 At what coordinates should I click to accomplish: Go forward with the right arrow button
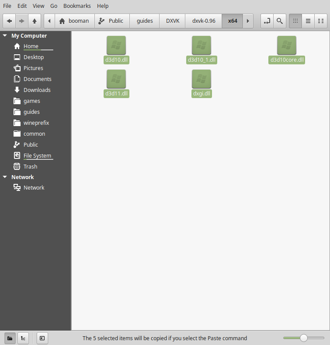click(21, 21)
